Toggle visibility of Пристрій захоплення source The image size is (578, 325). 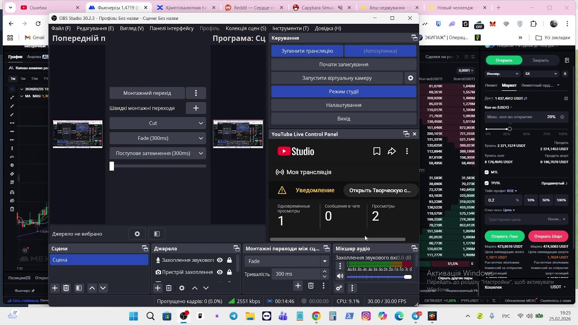219,272
